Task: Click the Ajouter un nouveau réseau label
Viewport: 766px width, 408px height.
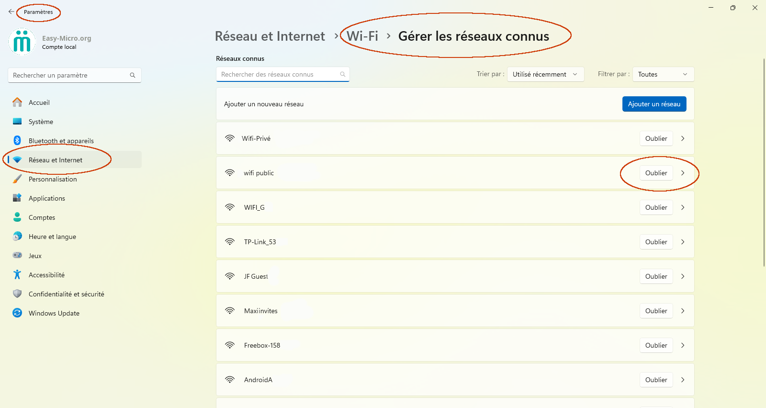Action: coord(264,104)
